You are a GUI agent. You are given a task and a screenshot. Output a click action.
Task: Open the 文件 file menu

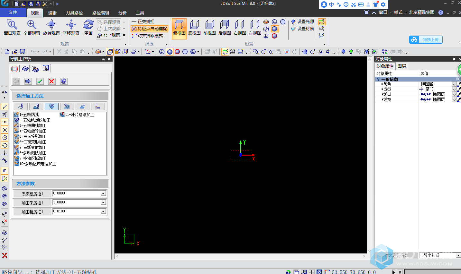pyautogui.click(x=13, y=12)
